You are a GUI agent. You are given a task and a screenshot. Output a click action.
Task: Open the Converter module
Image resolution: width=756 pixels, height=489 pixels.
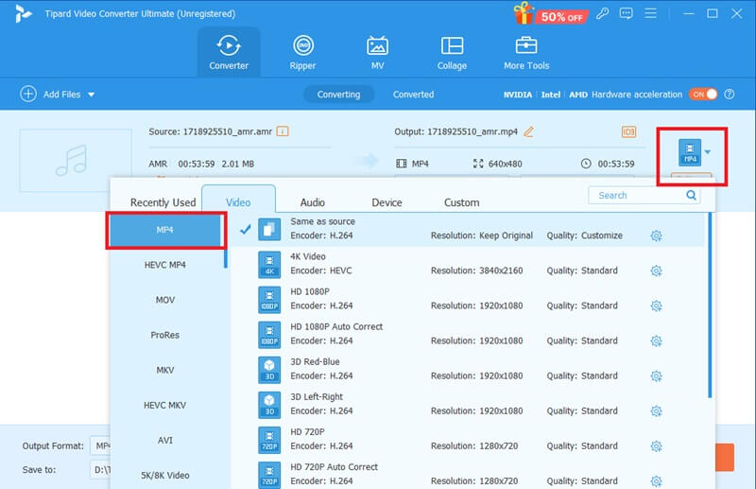pyautogui.click(x=229, y=52)
